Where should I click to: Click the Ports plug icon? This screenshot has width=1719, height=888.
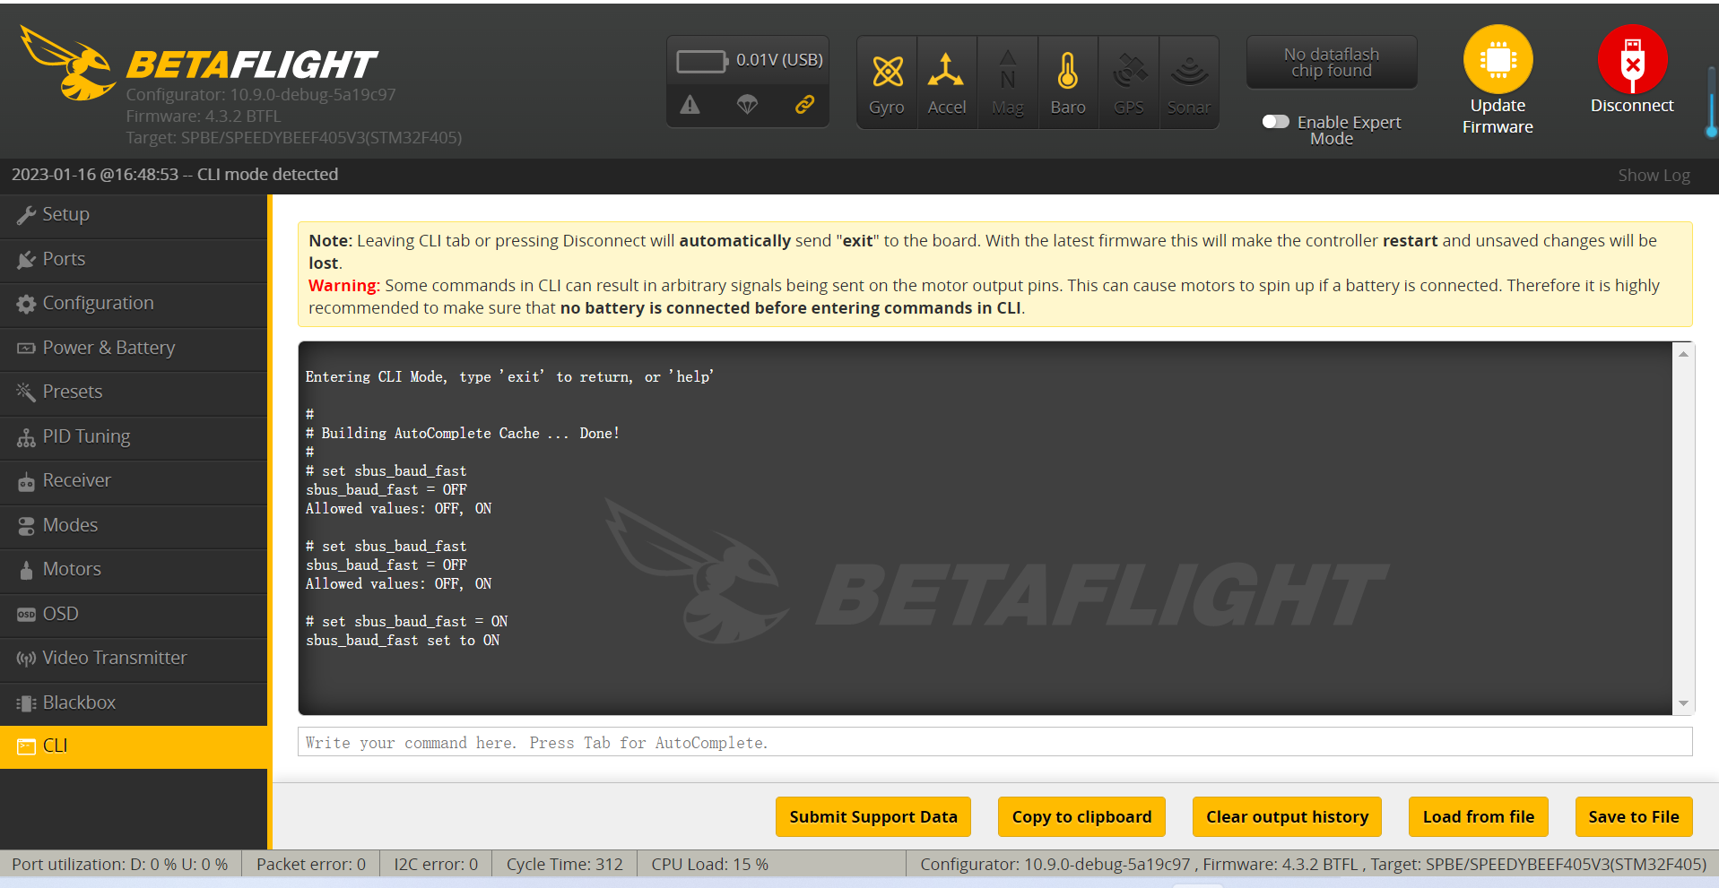pyautogui.click(x=26, y=260)
